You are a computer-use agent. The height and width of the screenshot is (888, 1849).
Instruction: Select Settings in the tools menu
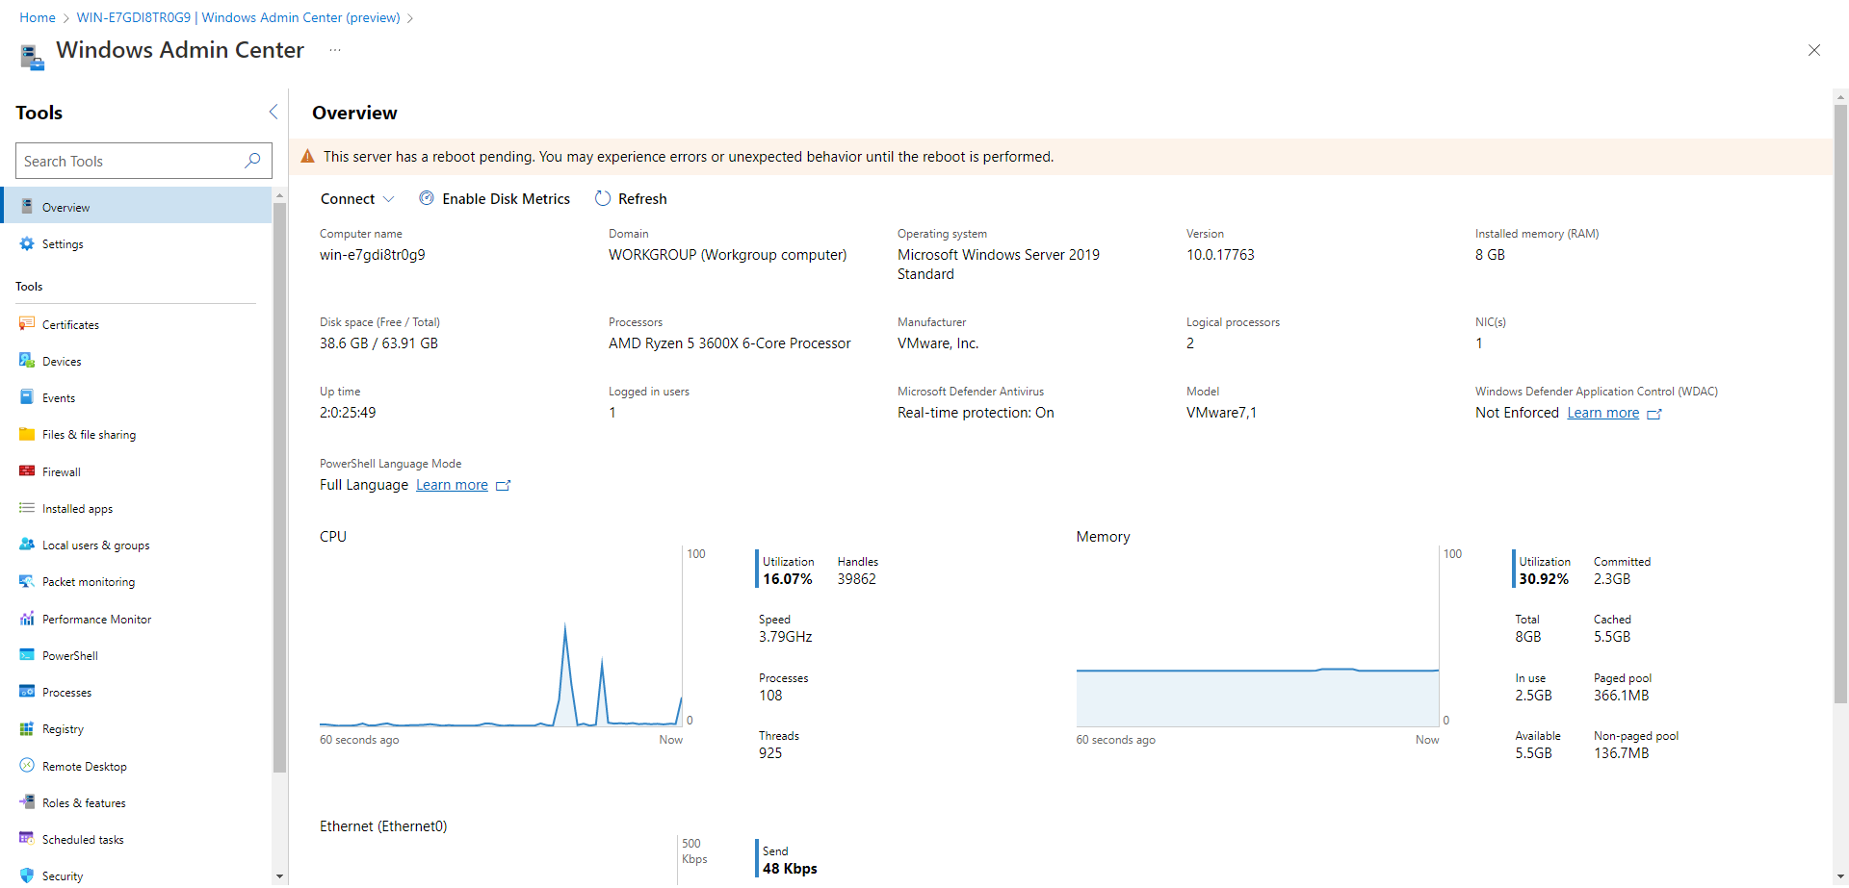136,243
